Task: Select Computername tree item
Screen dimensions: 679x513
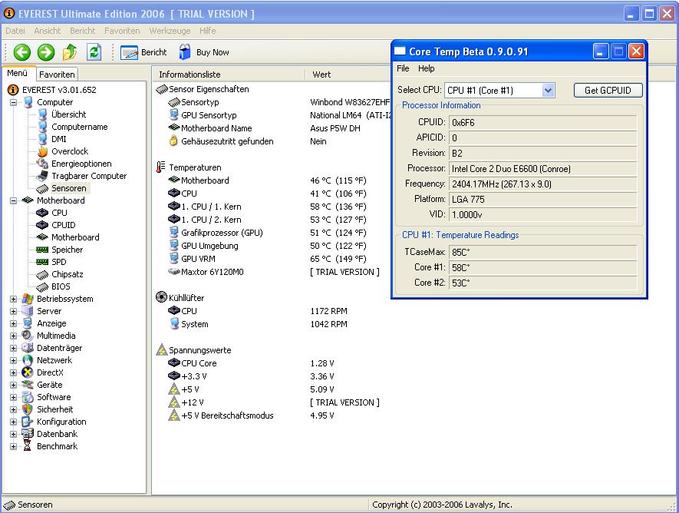Action: click(x=79, y=127)
